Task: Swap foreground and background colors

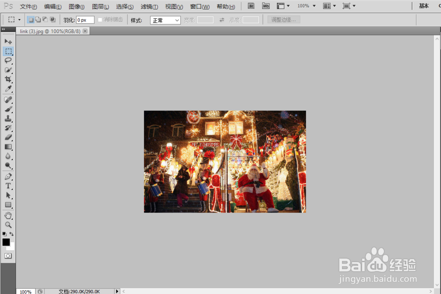Action: click(11, 234)
